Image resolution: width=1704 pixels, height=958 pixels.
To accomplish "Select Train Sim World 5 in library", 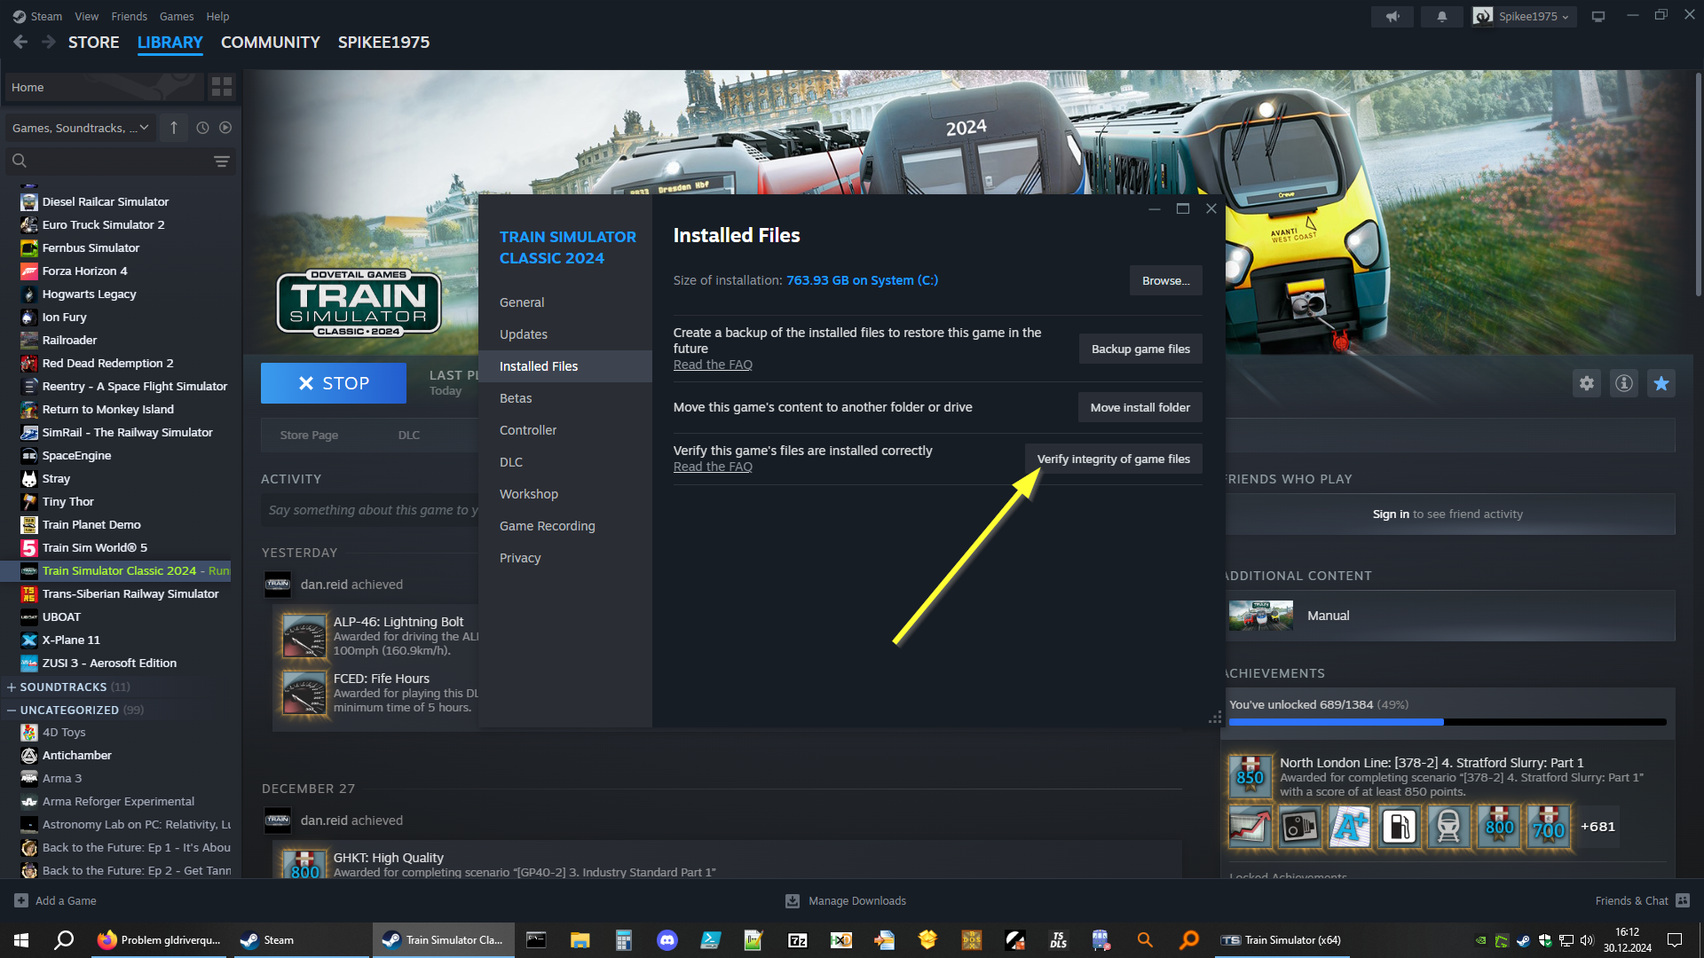I will [95, 547].
